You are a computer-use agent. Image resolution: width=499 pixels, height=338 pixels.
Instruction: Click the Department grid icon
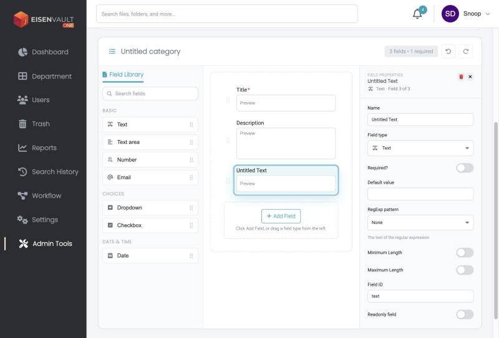coord(22,76)
